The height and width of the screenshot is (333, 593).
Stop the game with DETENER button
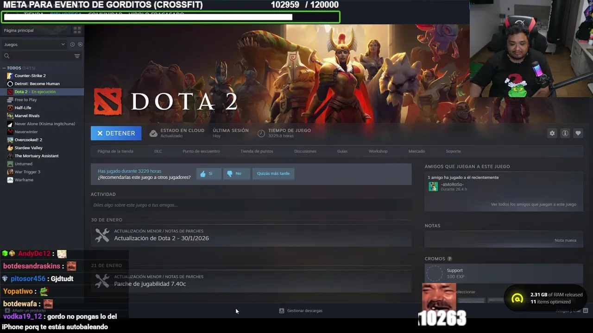[x=116, y=133]
